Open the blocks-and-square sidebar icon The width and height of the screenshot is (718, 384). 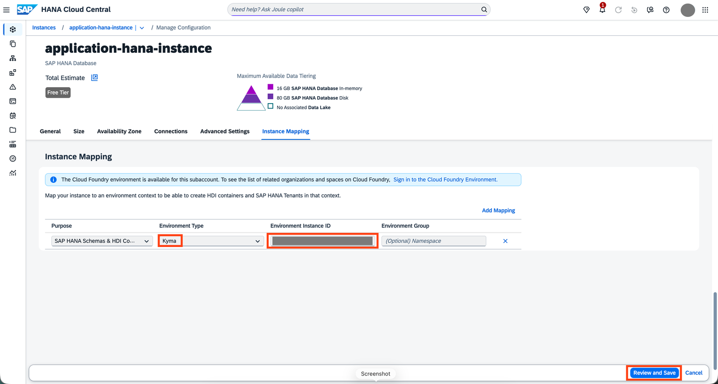[x=13, y=73]
